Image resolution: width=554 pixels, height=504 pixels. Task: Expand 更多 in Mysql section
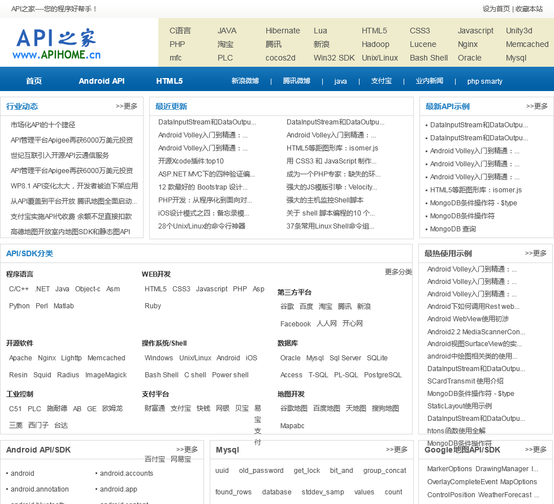[x=396, y=449]
